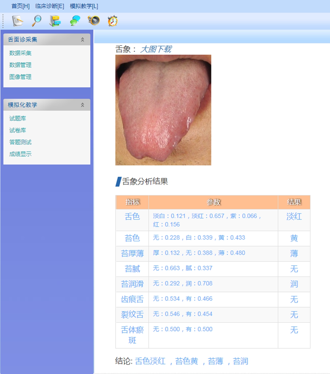Open 答题测试 in the sidebar
Image resolution: width=330 pixels, height=374 pixels.
coord(20,142)
